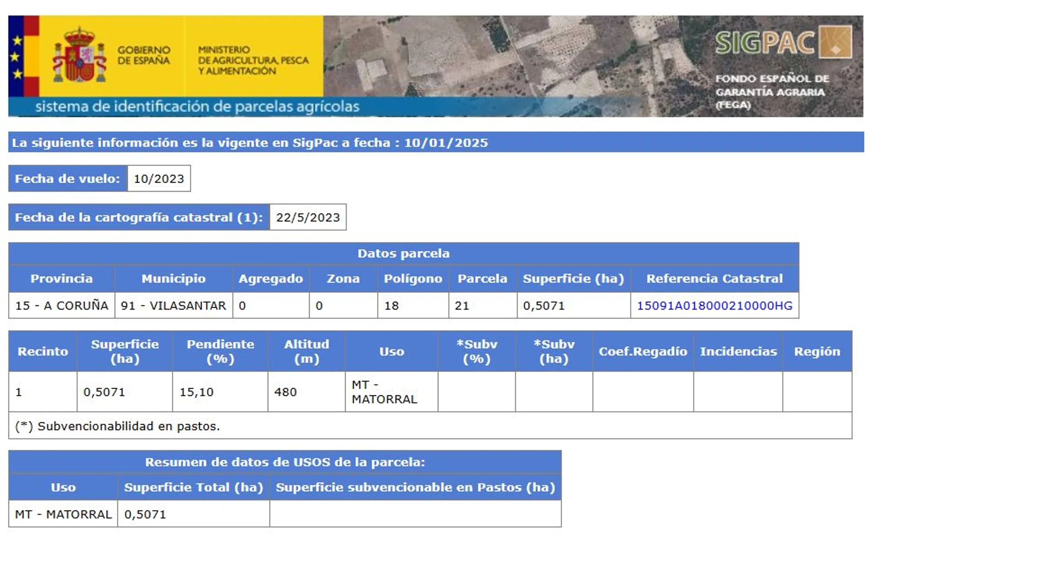Click the Ministerio de Agricultura, Pesca logo
This screenshot has width=1037, height=583.
(253, 60)
